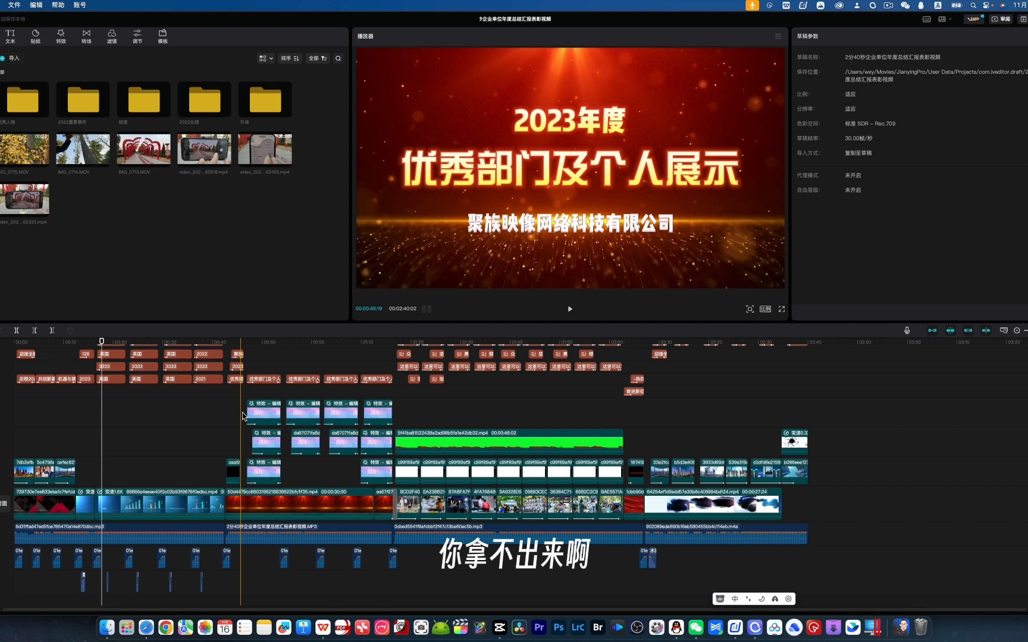Click the 模板 (Templates) panel icon

tap(162, 36)
